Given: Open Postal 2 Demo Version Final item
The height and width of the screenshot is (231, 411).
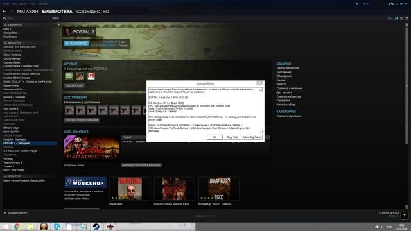Looking at the screenshot, I should [174, 189].
